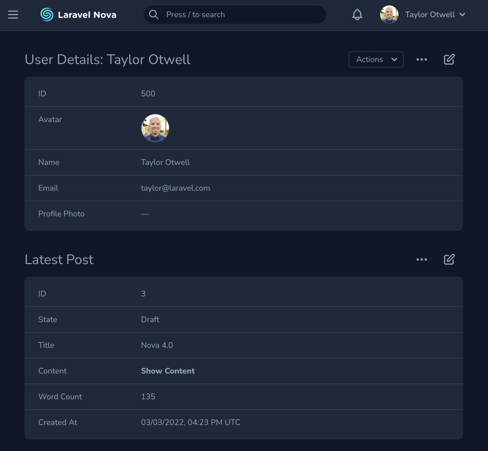Reveal the post body via Show Content
The width and height of the screenshot is (488, 451).
(x=168, y=371)
